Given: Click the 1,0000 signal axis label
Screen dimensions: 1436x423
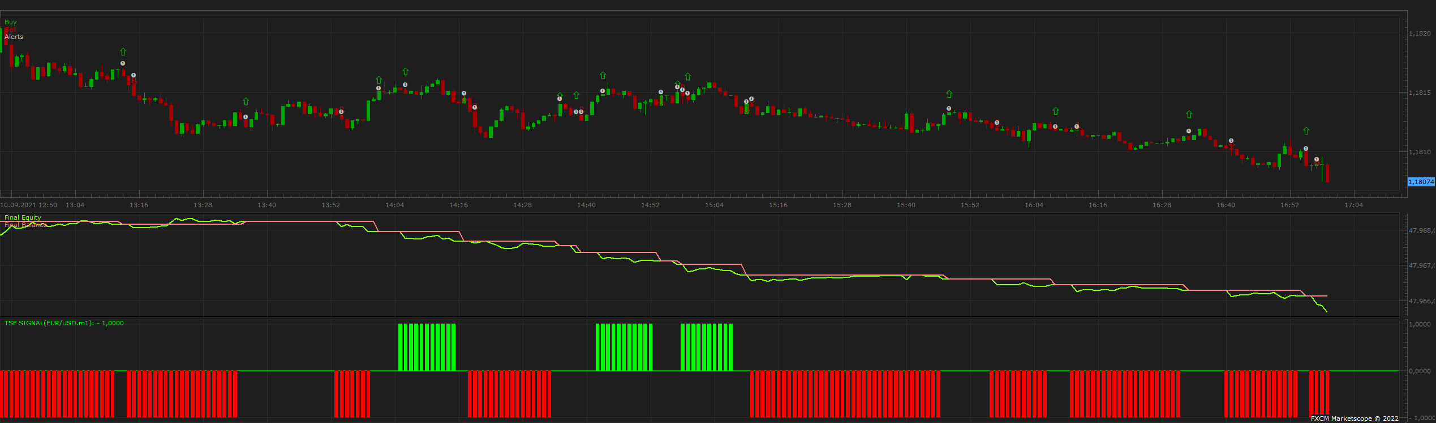Looking at the screenshot, I should pos(1420,324).
